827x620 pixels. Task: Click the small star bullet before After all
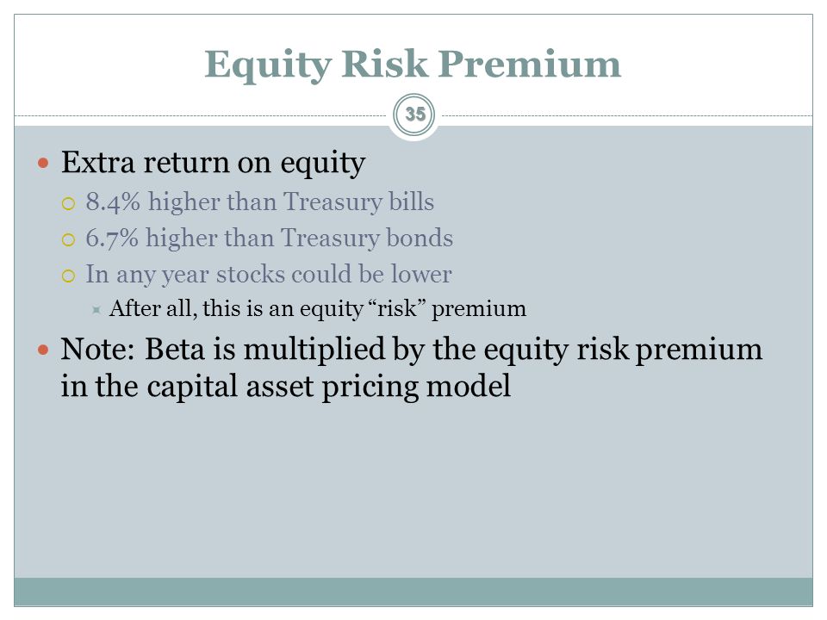pos(96,310)
